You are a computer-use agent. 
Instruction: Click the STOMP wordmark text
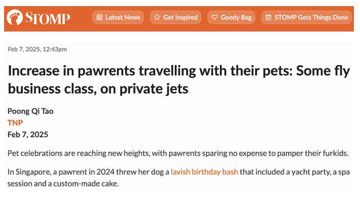[x=48, y=18]
